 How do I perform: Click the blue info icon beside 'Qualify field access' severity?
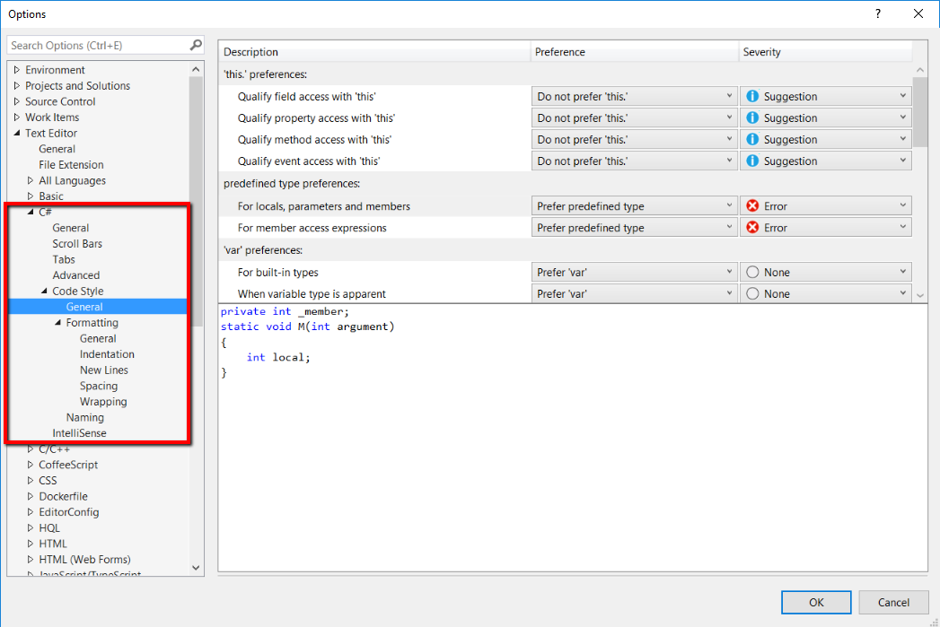751,96
